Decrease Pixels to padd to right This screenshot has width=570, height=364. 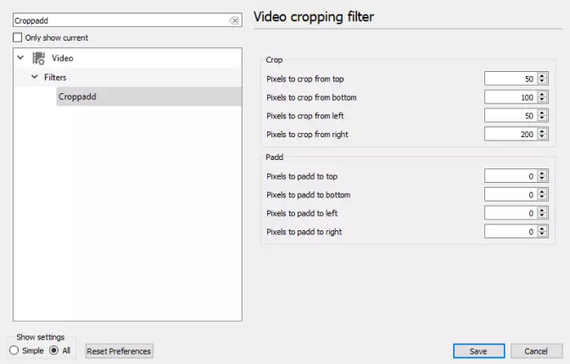click(x=542, y=234)
